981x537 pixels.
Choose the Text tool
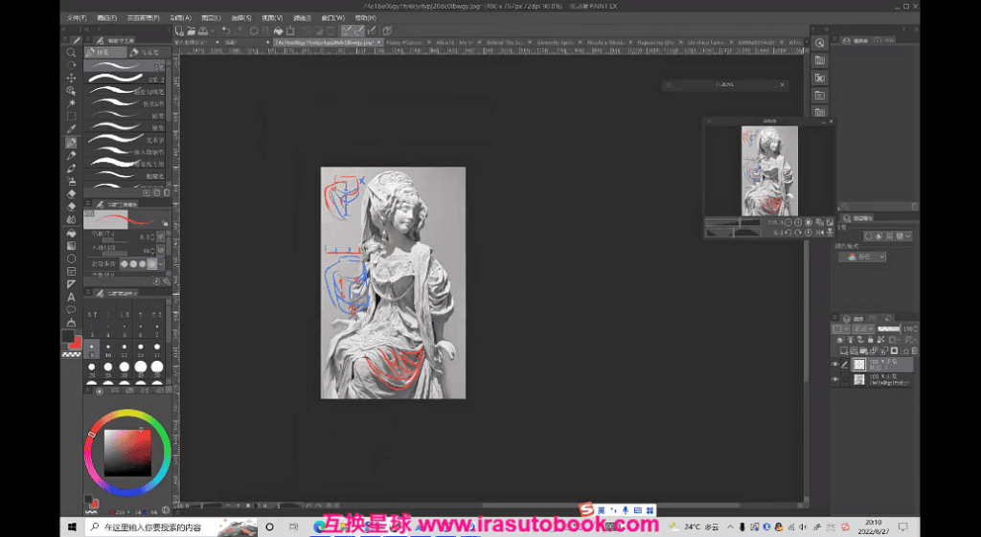[x=71, y=297]
